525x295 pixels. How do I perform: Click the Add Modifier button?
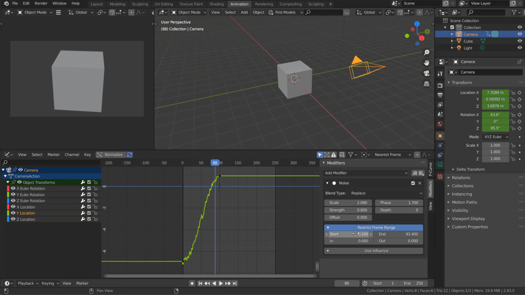365,173
